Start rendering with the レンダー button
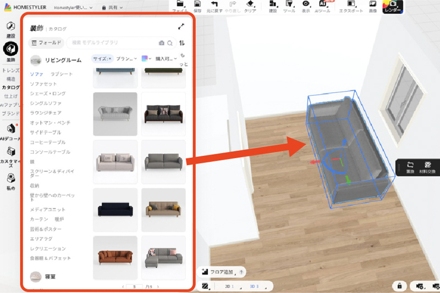 click(393, 7)
